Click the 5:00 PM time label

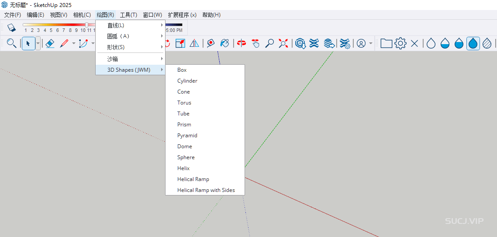[x=174, y=31]
